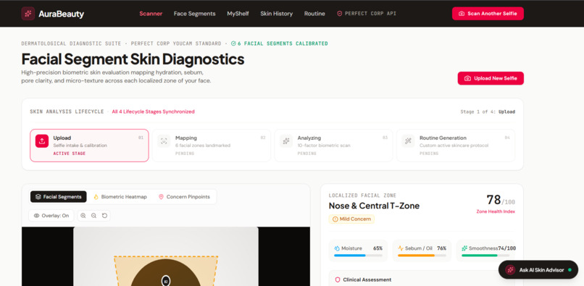Click the Routine Generation wand icon
The image size is (584, 286).
pyautogui.click(x=408, y=141)
